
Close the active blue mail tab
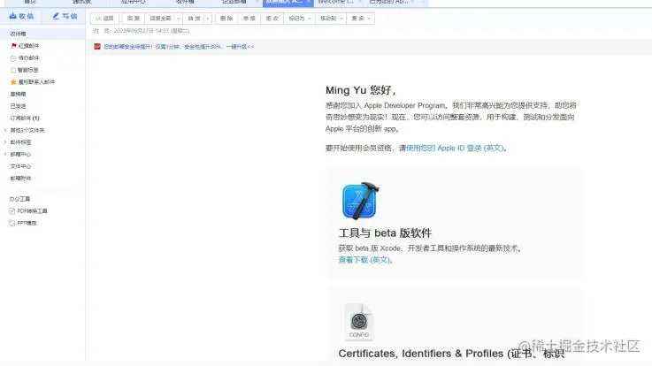[309, 2]
